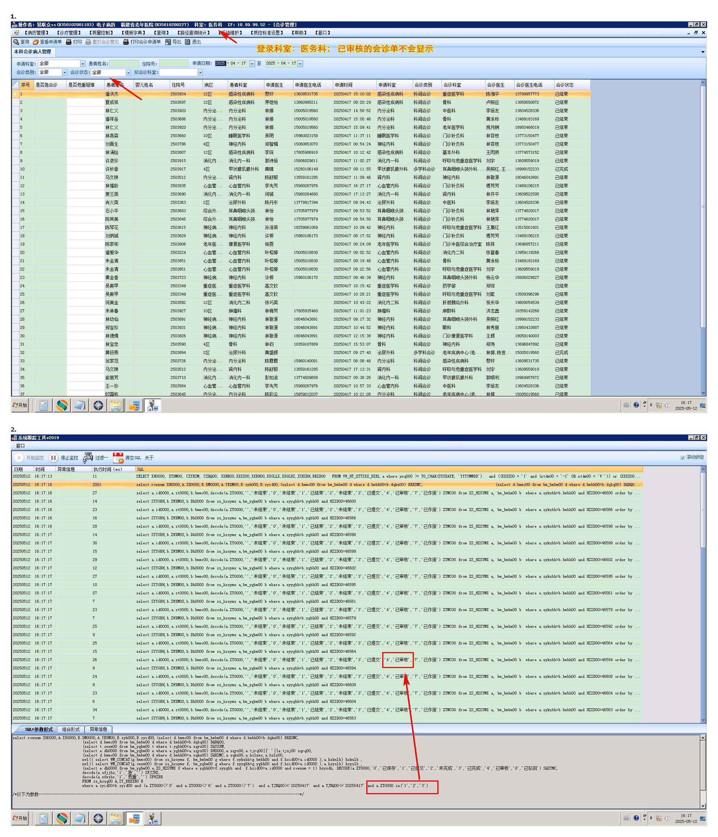This screenshot has height=837, width=718.
Task: Expand the 拟会诊科室 combo box
Action: [200, 73]
